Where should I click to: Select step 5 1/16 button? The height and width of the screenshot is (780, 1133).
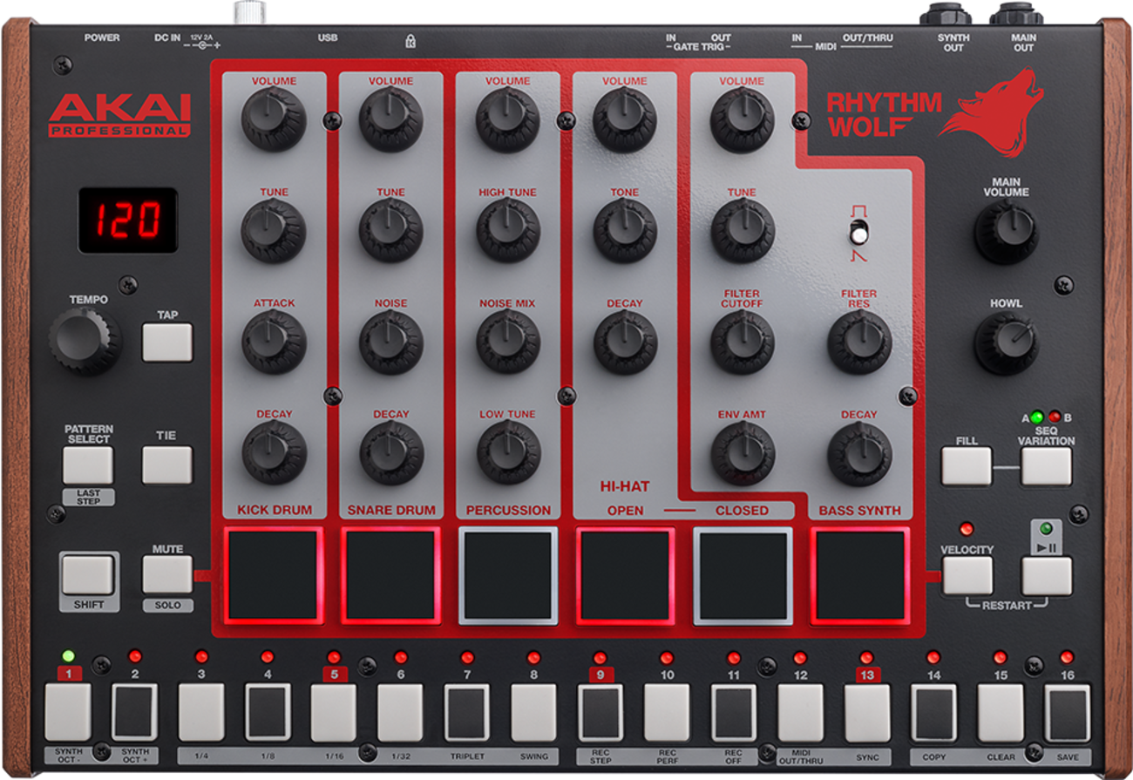334,712
